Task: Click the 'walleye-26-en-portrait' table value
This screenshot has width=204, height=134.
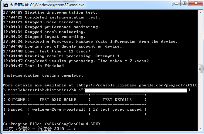Action: point(59,109)
